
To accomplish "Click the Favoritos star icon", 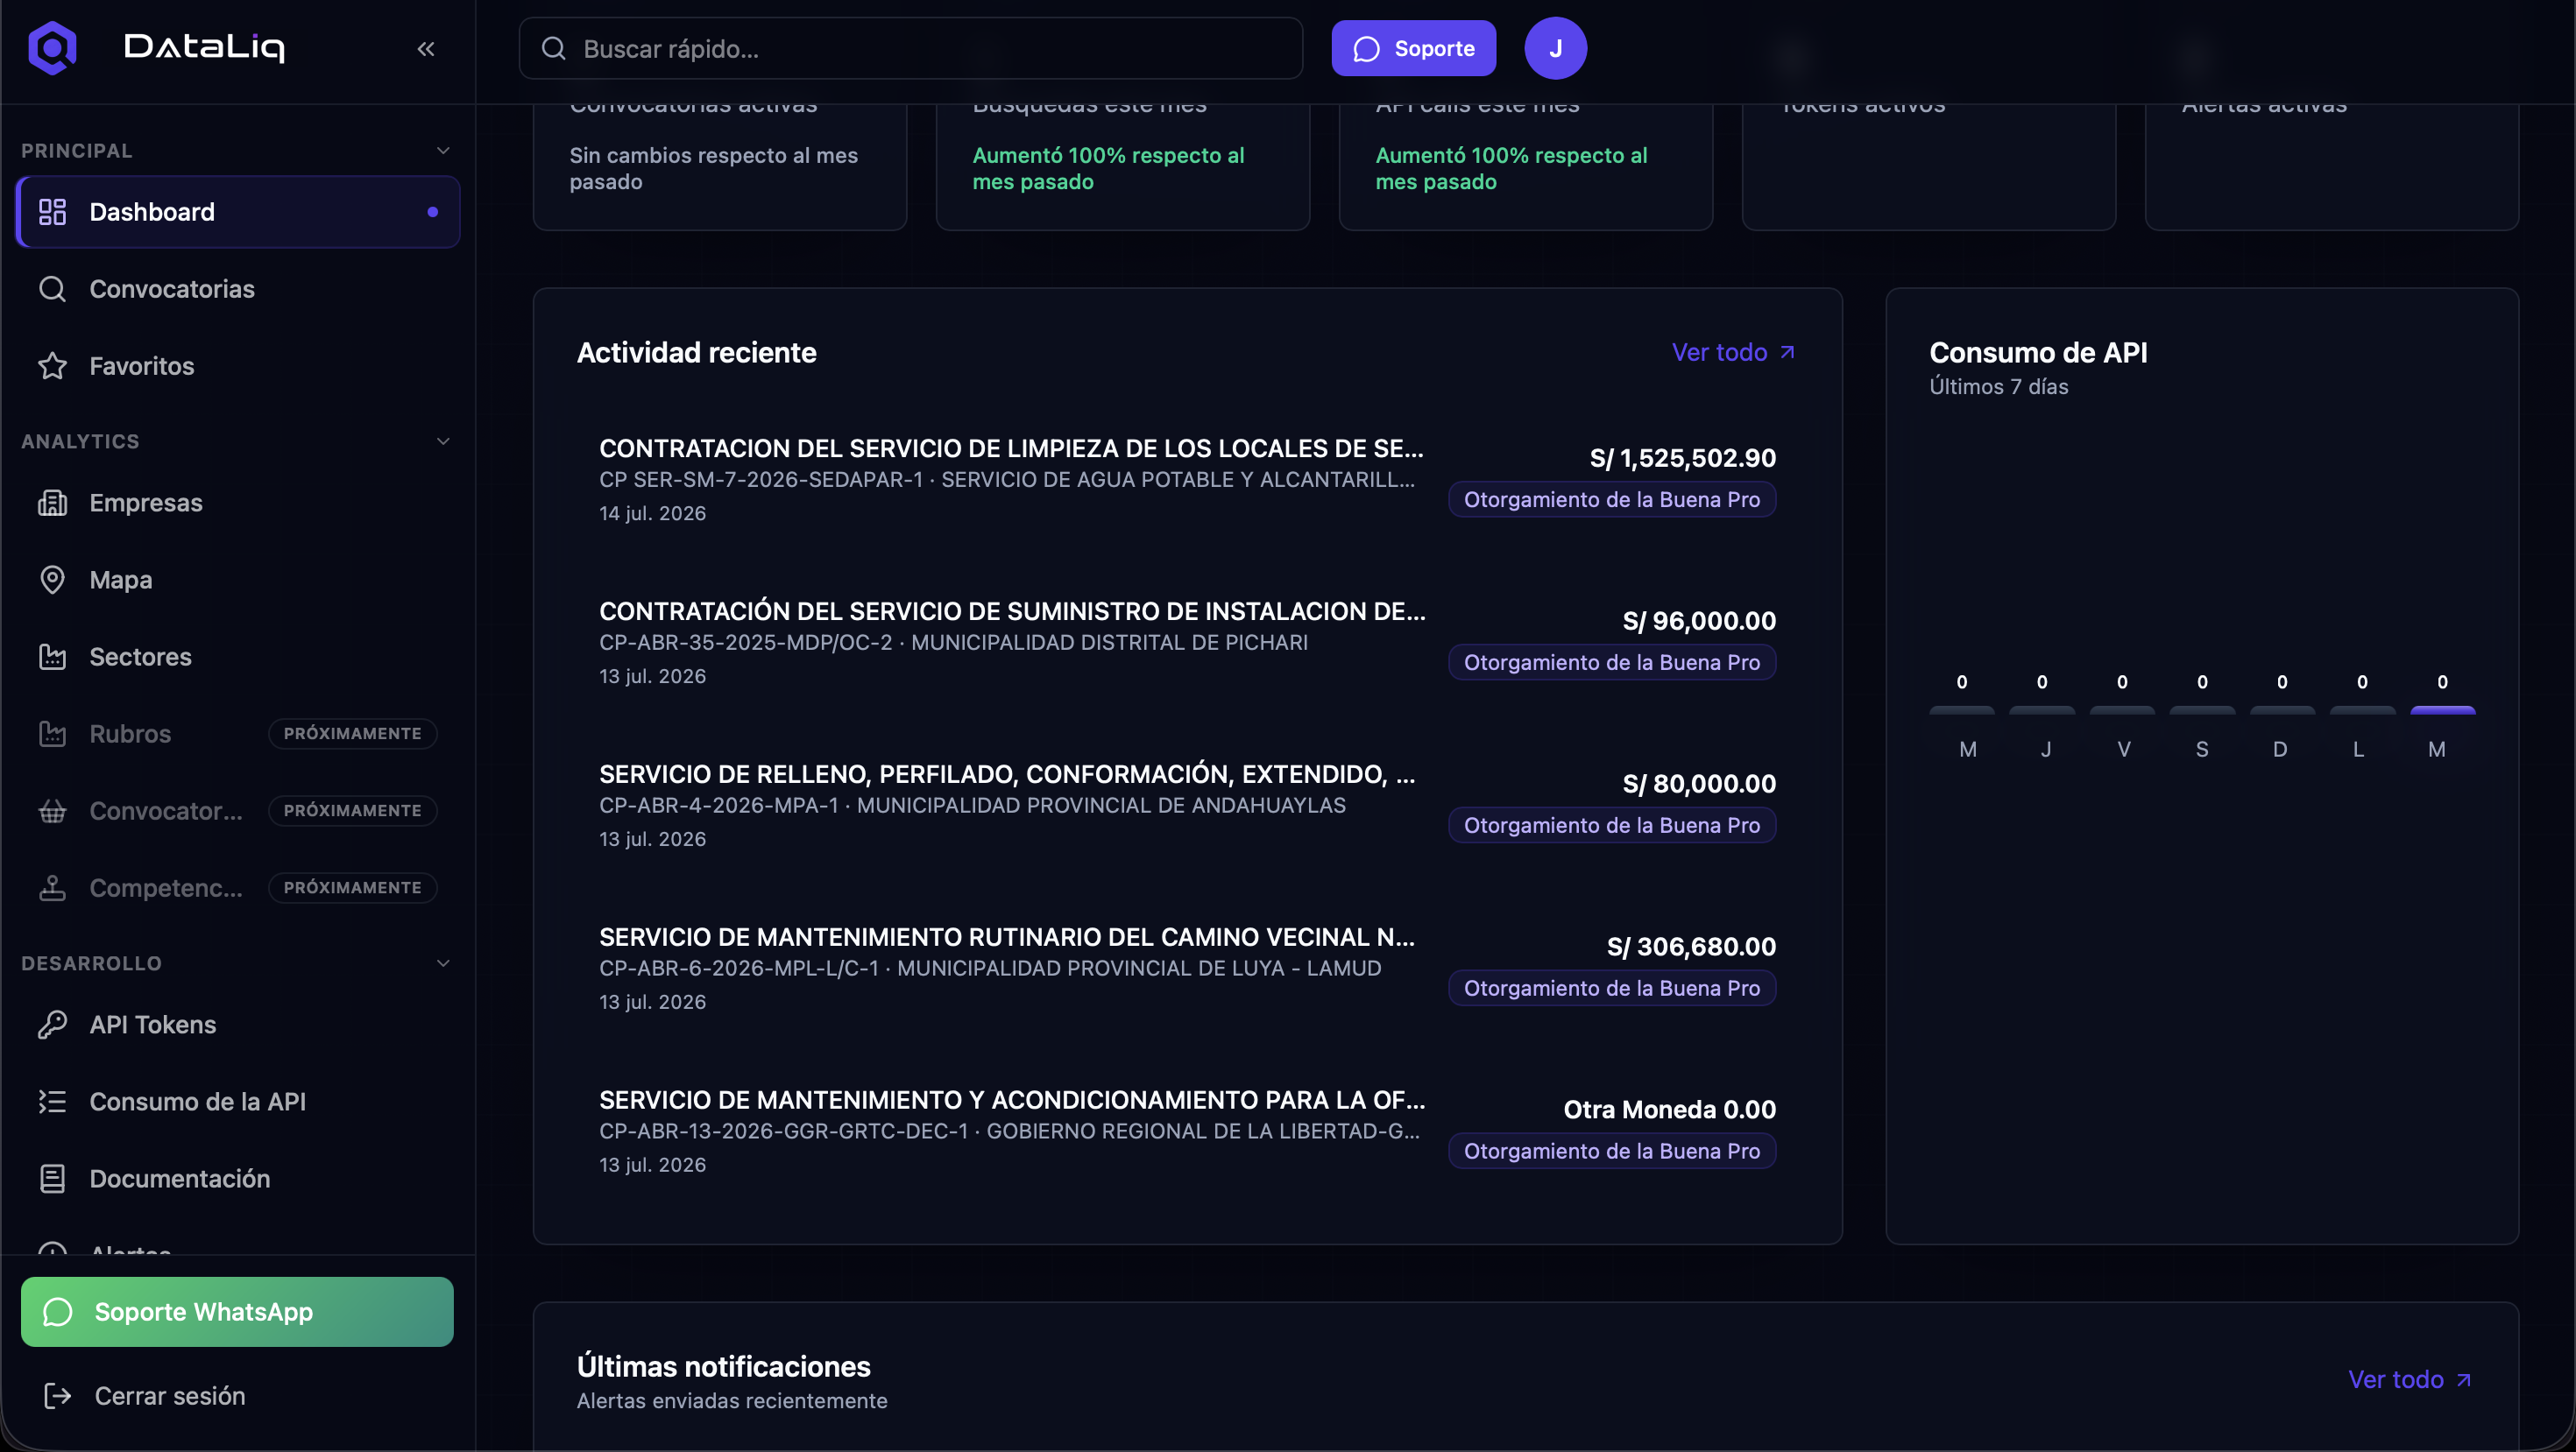I will click(52, 366).
